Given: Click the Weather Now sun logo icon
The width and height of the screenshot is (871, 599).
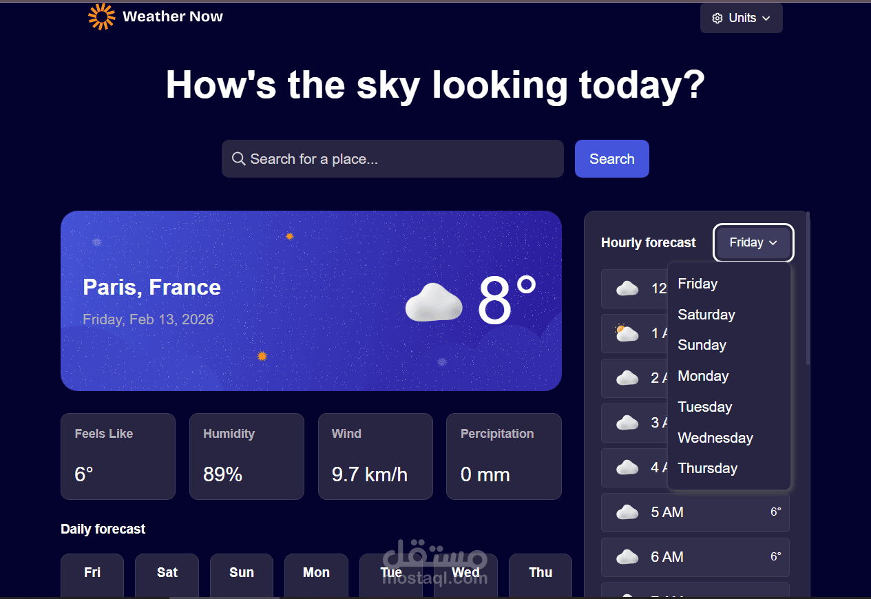Looking at the screenshot, I should [101, 16].
